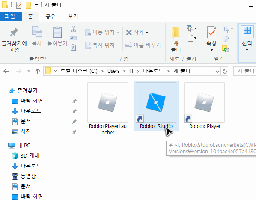Select 즐겨찾기 in the navigation pane
This screenshot has width=256, height=200.
point(27,90)
